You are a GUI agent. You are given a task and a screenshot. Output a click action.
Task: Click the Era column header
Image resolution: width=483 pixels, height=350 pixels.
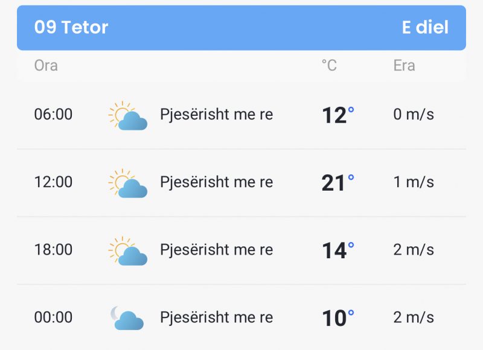404,66
